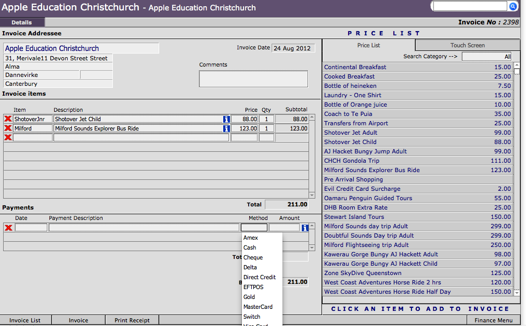Open the Details tab
526x326 pixels.
pyautogui.click(x=22, y=22)
